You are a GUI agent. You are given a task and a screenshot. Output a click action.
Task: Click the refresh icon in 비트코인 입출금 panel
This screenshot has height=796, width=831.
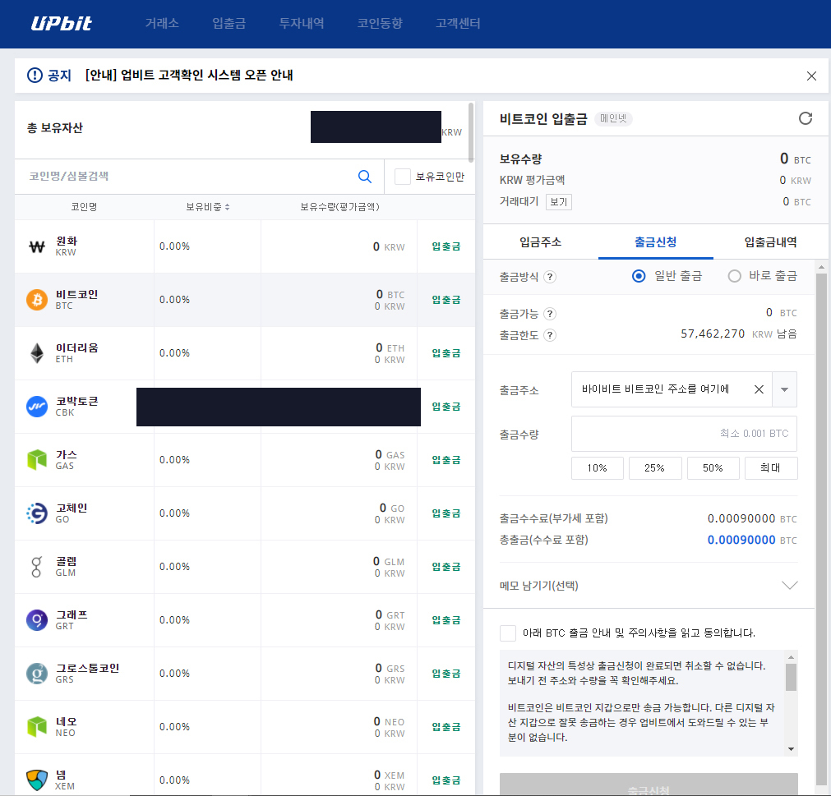(805, 118)
